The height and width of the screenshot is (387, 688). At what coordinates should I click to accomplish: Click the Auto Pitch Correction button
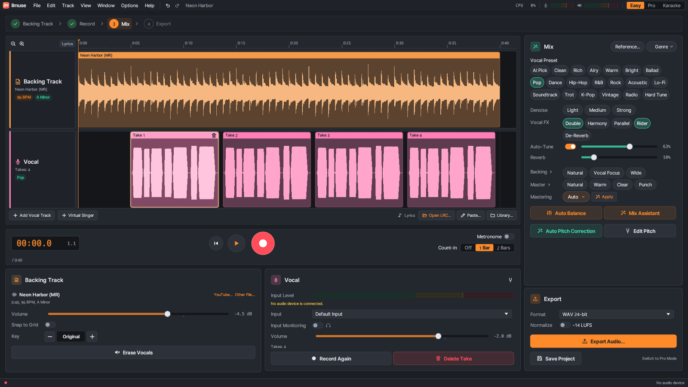coord(566,231)
